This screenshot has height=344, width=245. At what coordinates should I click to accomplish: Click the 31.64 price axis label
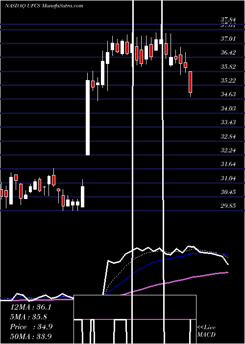pos(228,164)
